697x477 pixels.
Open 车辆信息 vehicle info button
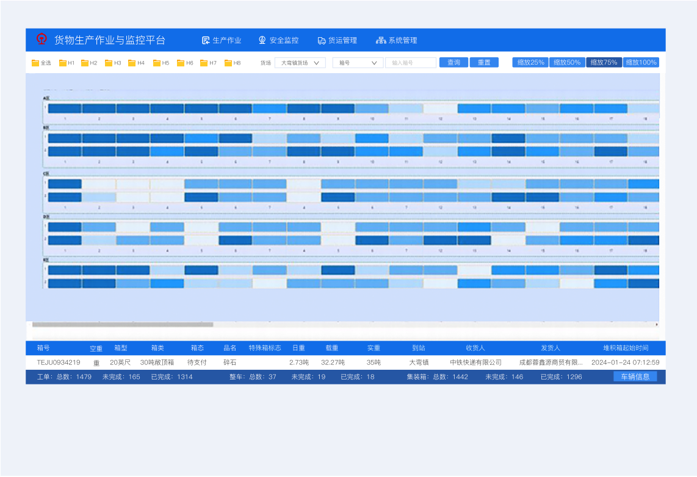coord(635,376)
